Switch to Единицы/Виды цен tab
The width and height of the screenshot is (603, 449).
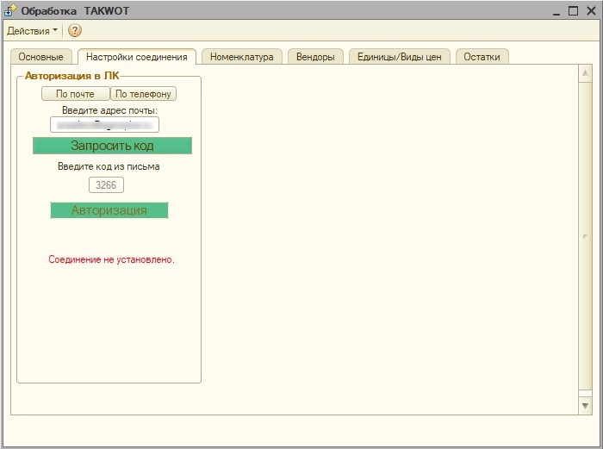tap(399, 57)
